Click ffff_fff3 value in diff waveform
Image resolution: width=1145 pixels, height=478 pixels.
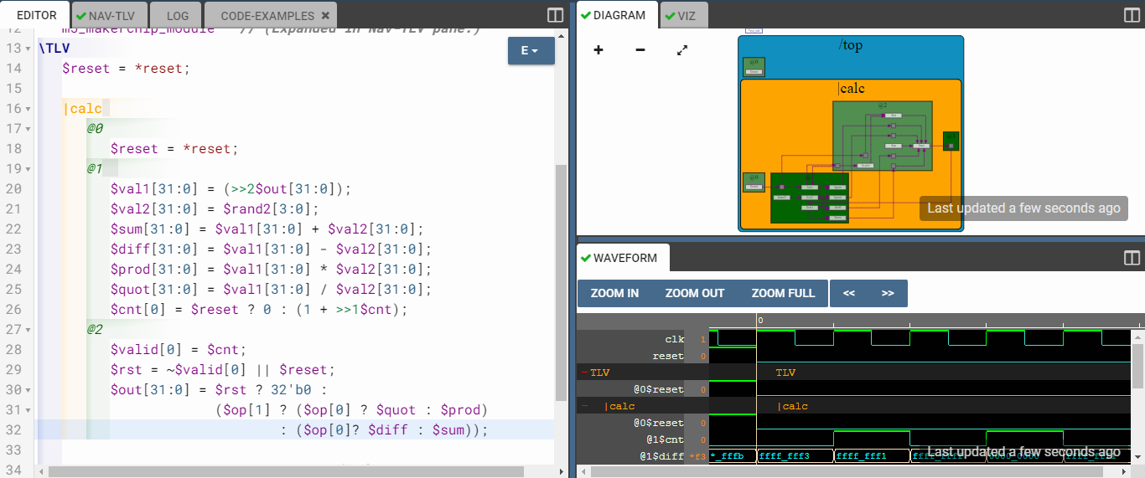[784, 456]
